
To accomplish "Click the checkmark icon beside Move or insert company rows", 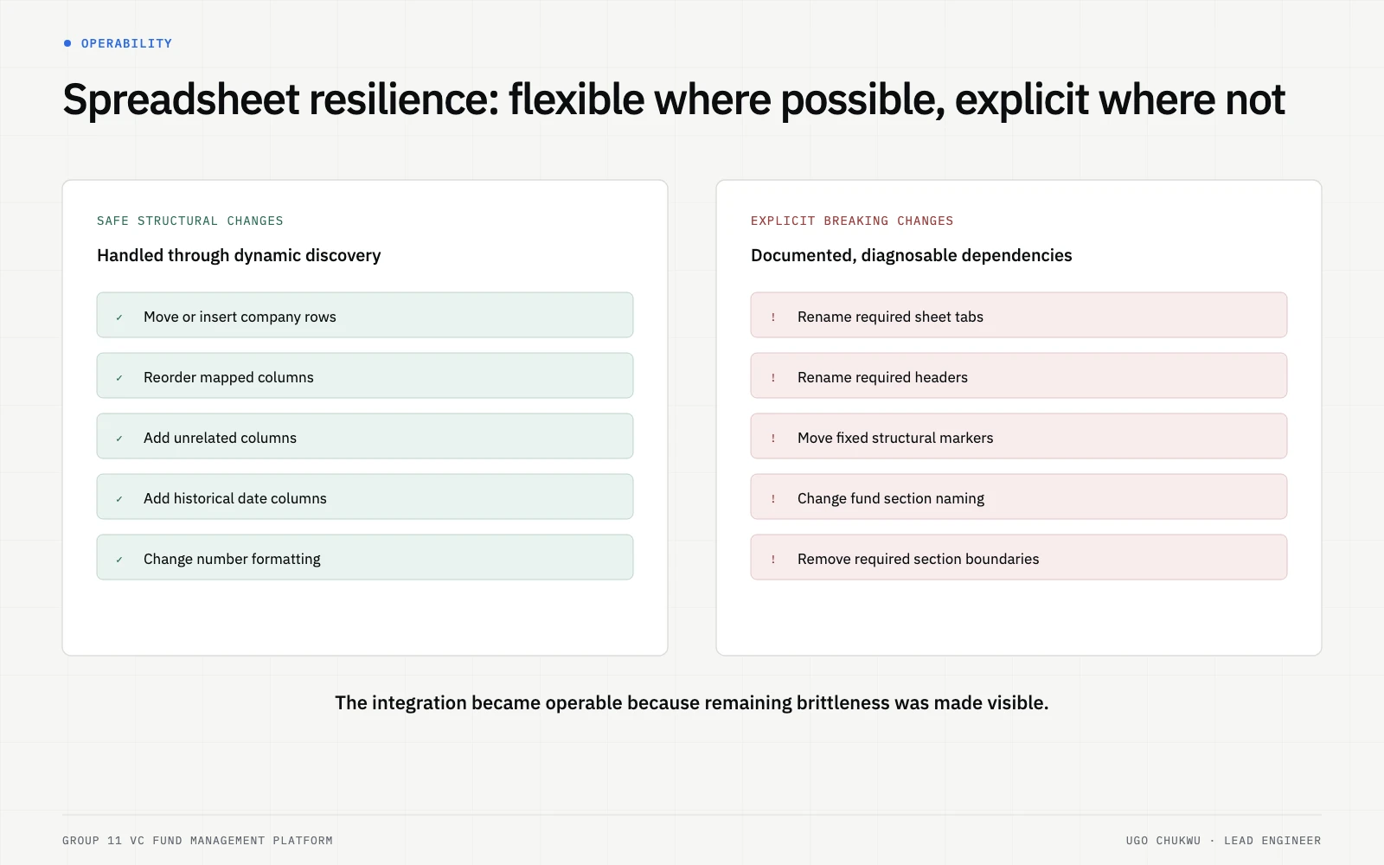I will (x=119, y=317).
